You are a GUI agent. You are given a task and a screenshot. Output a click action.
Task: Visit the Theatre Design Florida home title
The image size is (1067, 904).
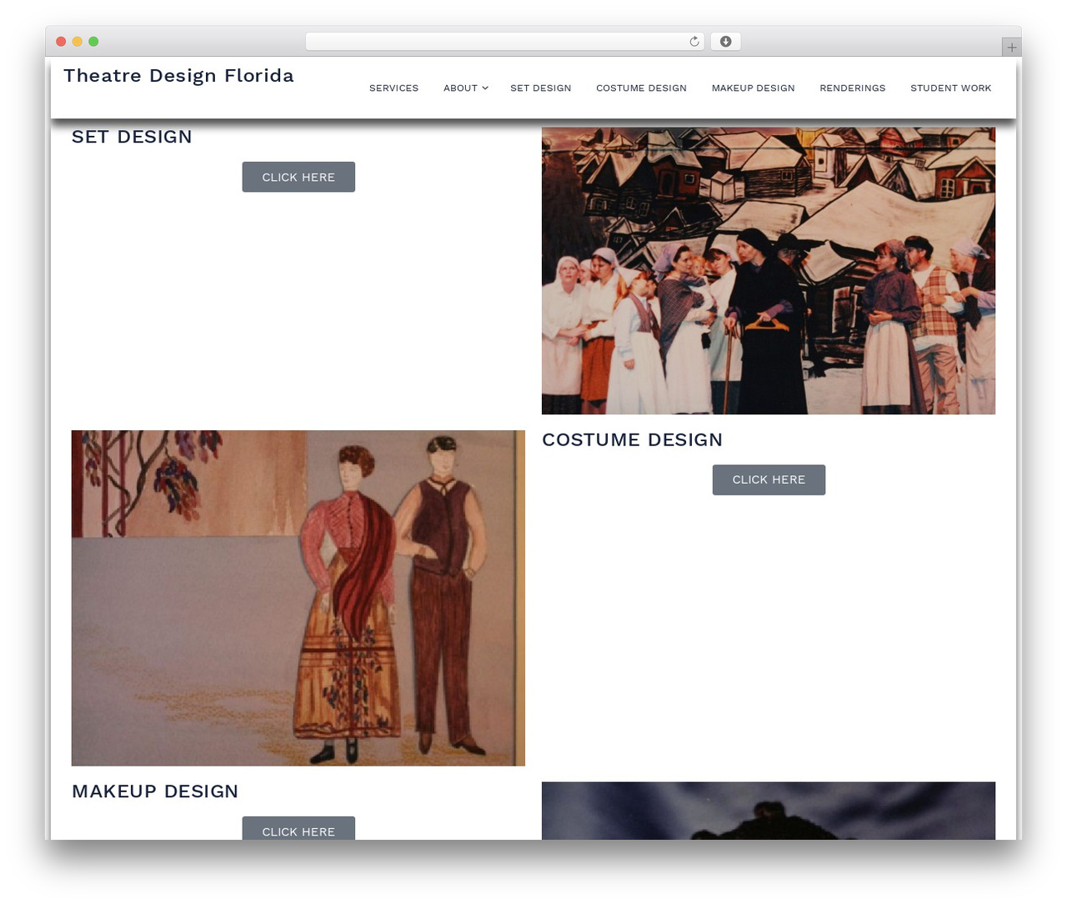point(178,76)
